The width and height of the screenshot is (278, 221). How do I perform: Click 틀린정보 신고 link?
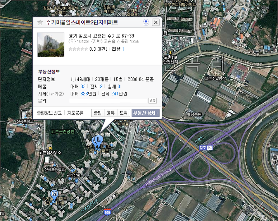tap(49, 113)
